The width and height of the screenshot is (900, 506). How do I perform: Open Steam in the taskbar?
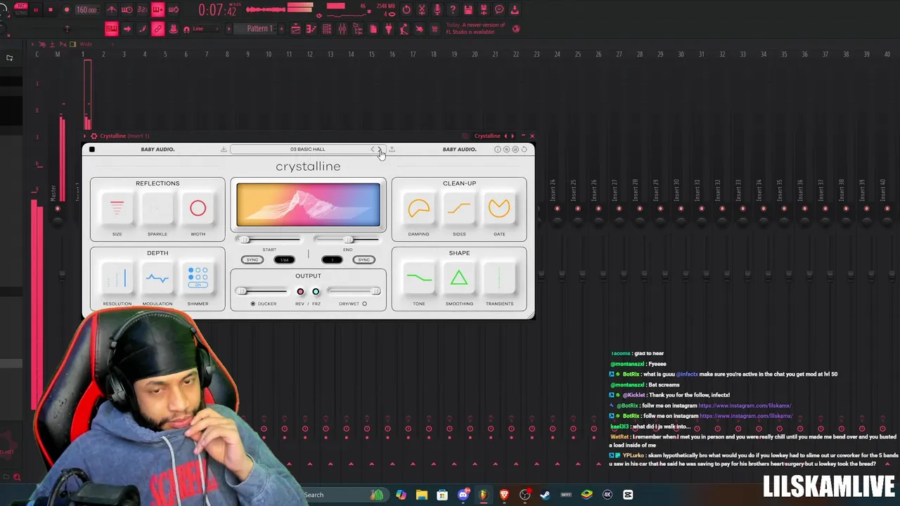[545, 495]
